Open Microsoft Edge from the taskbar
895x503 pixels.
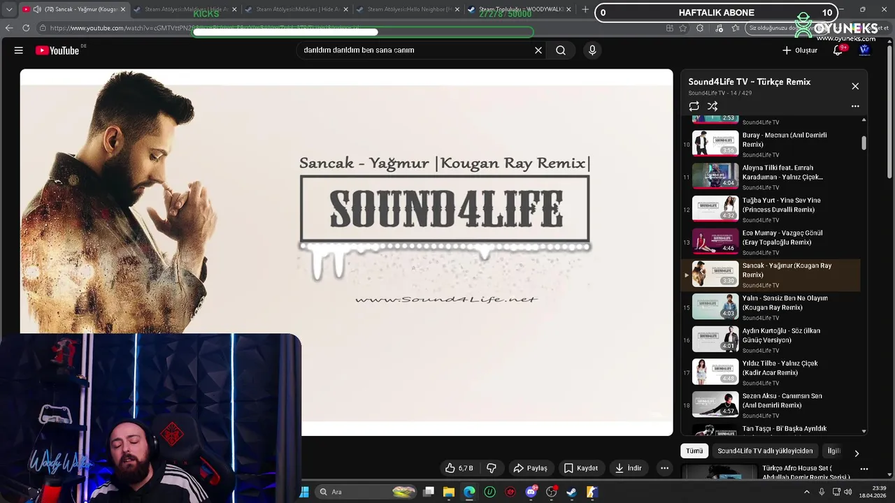tap(469, 492)
